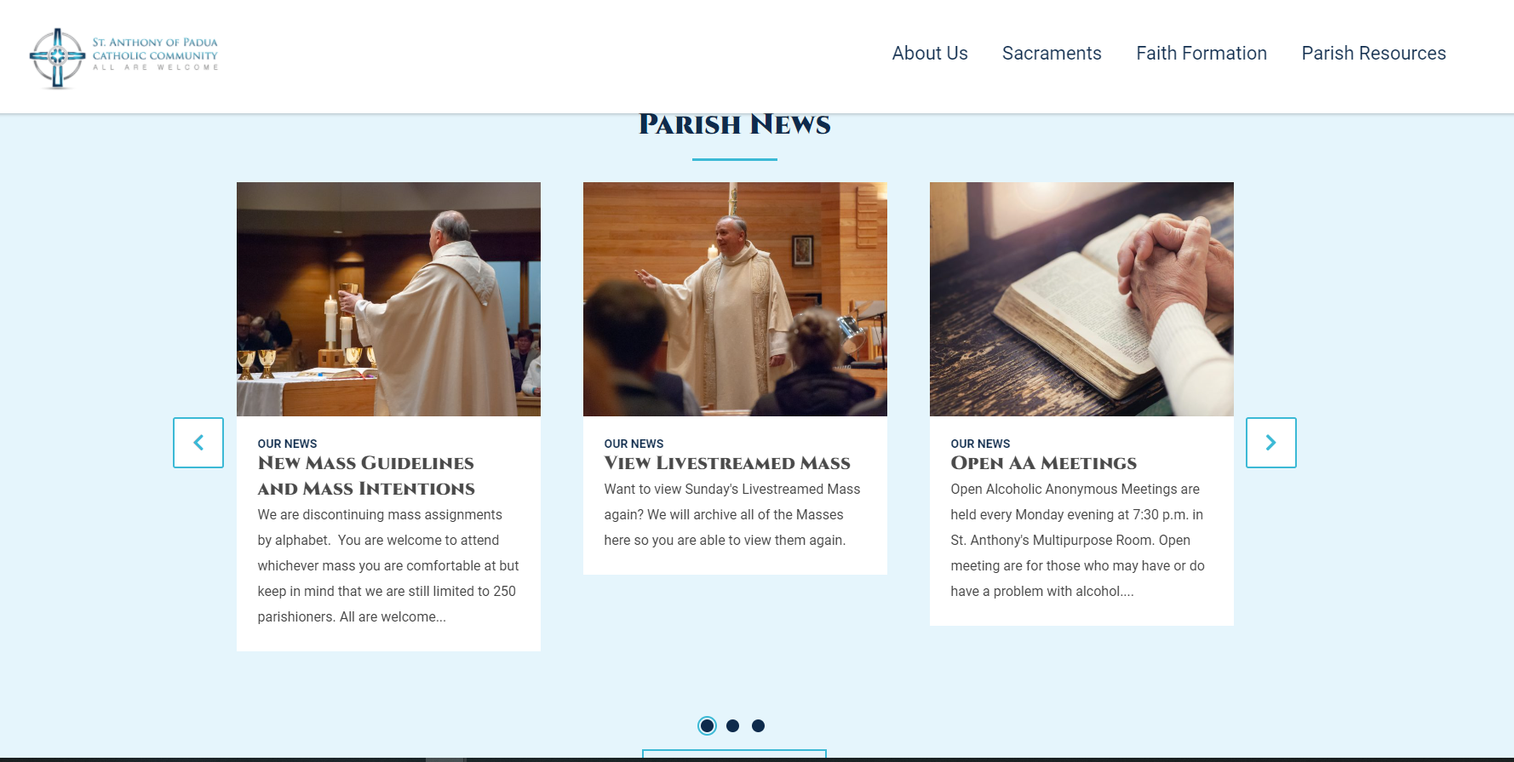Expand the Faith Formation menu

click(1201, 53)
